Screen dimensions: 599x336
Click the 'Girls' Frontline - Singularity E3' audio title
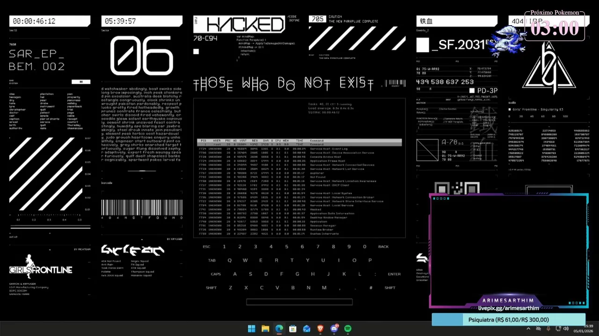coord(538,110)
